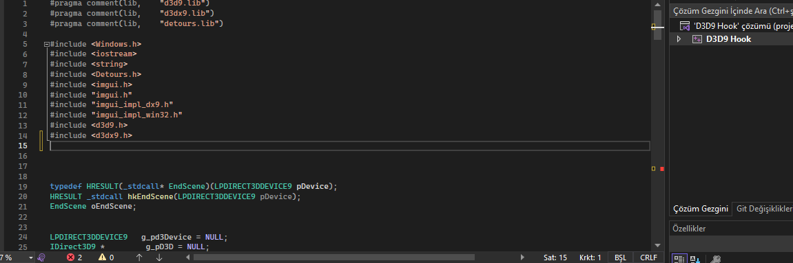Screen dimensions: 793x263
Task: Click the #include <d3dx9.h> line
Action: tap(91, 135)
